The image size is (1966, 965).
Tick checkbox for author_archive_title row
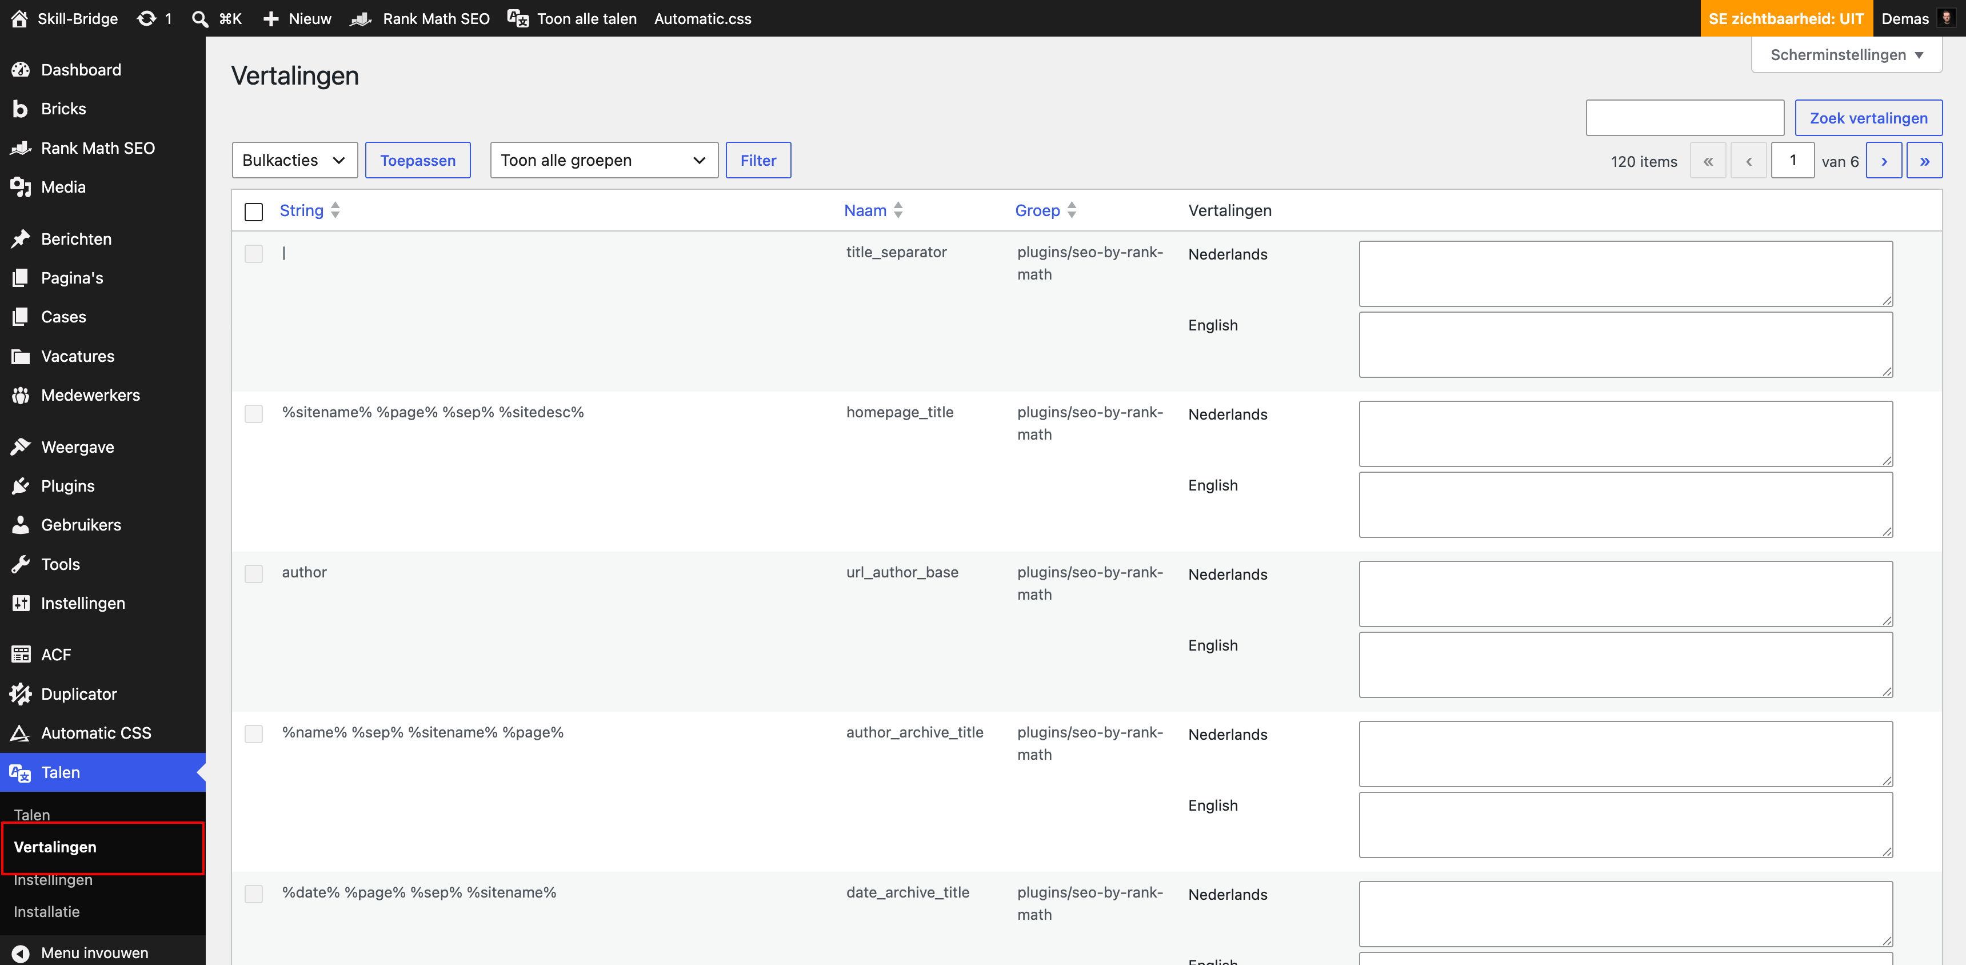tap(253, 733)
